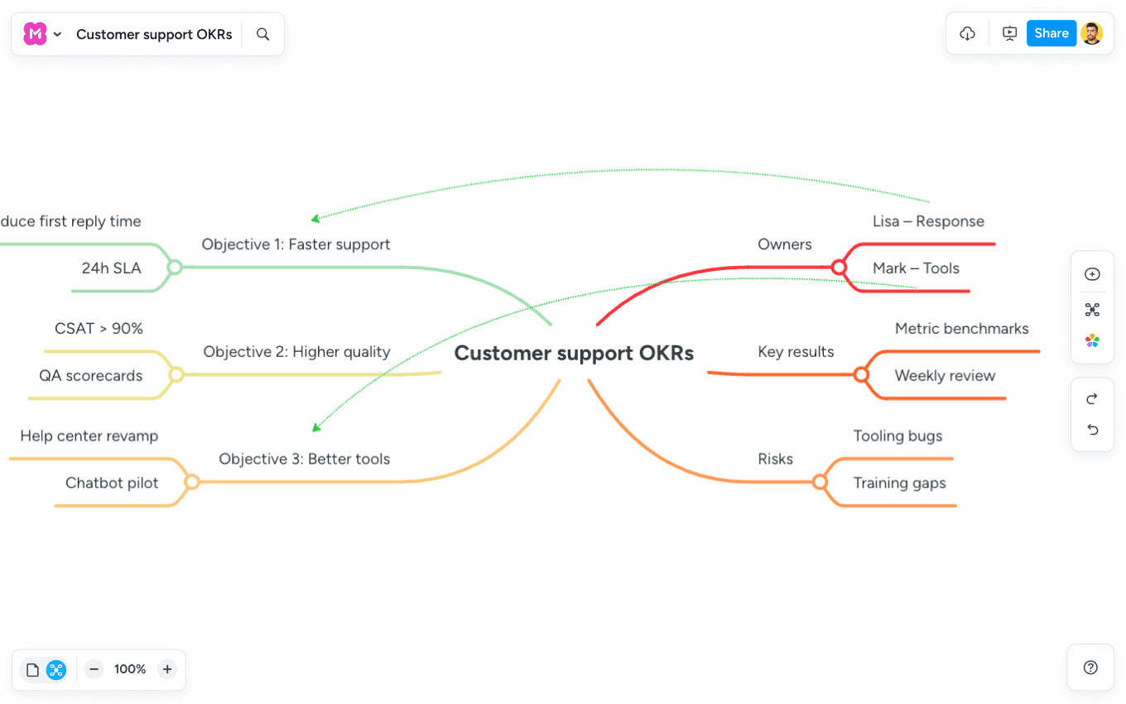Collapse the Objective 1 branch node
Image resolution: width=1126 pixels, height=704 pixels.
[175, 267]
